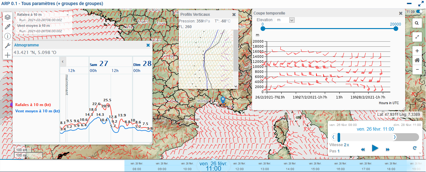Screen dimensions: 426x172
Task: Open the wrench settings tool
Action: pos(8,45)
